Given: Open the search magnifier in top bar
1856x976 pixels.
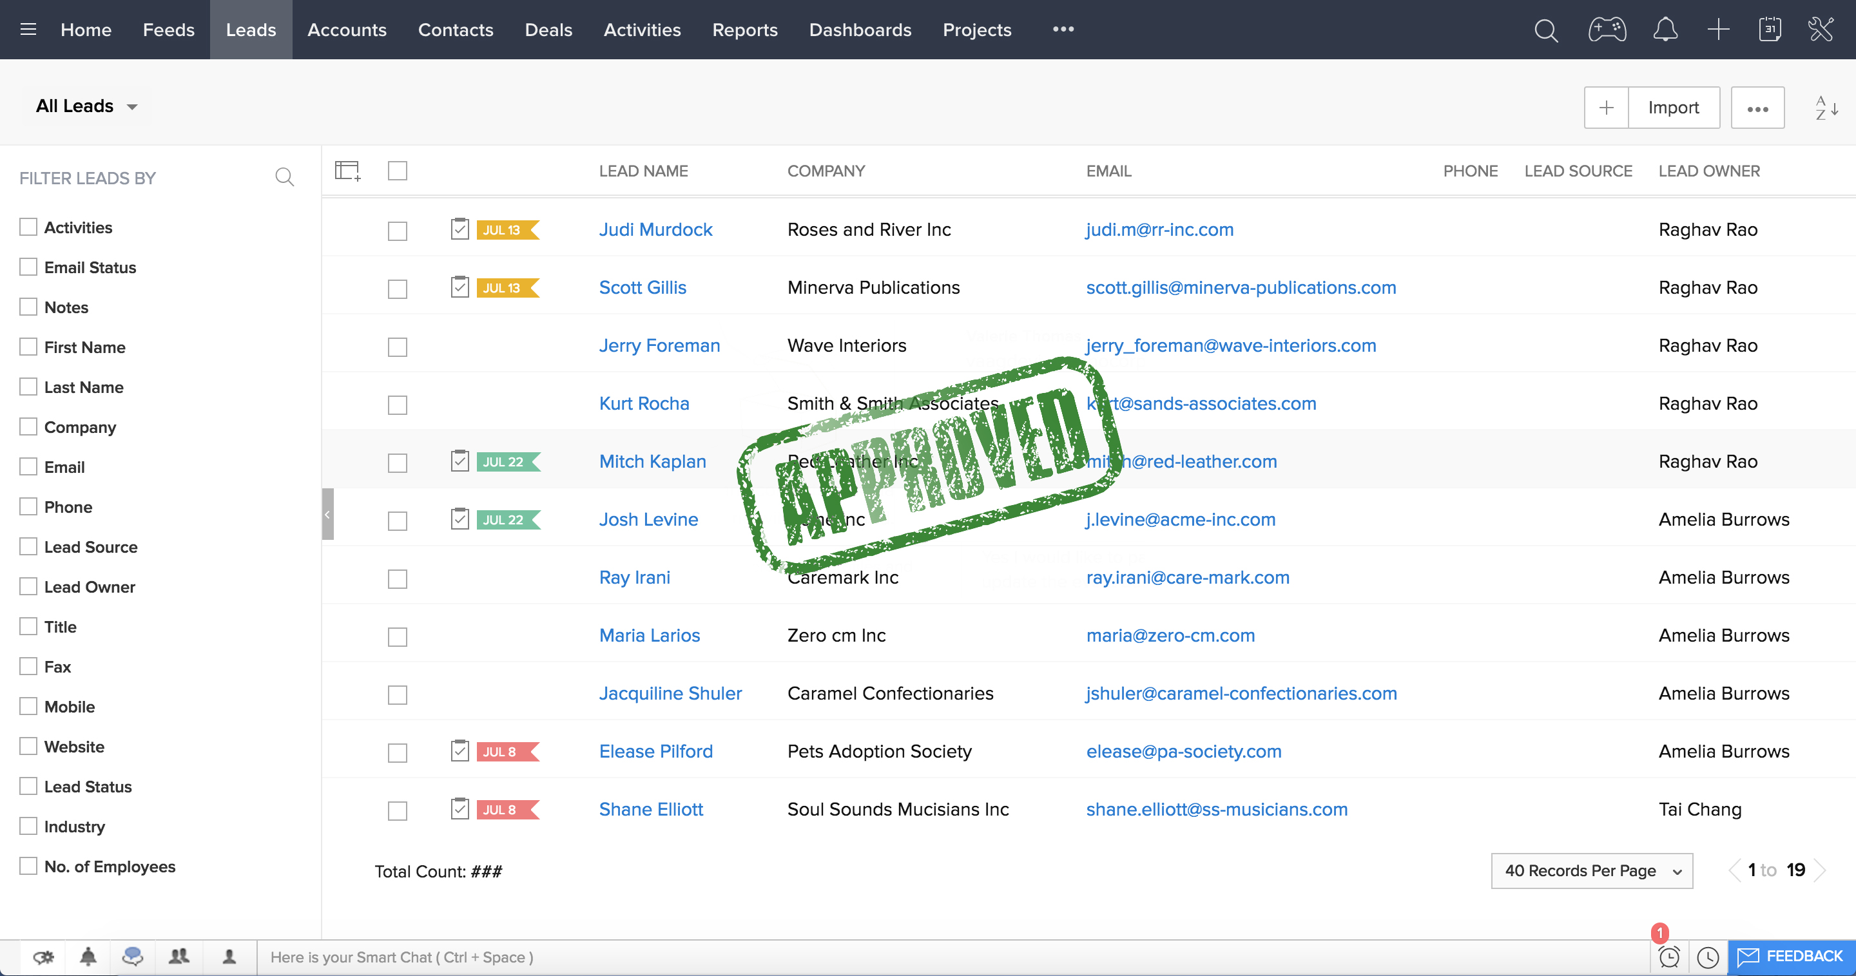Looking at the screenshot, I should click(1545, 30).
